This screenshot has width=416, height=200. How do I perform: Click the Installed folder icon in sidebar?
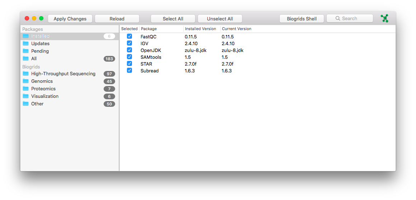pos(25,36)
